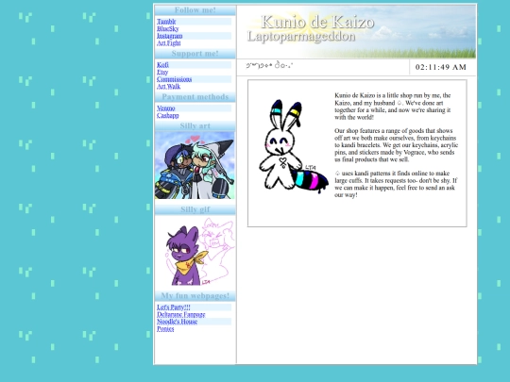Click the intro paragraph "Kunio de Kaizo is a little shop"

click(393, 107)
